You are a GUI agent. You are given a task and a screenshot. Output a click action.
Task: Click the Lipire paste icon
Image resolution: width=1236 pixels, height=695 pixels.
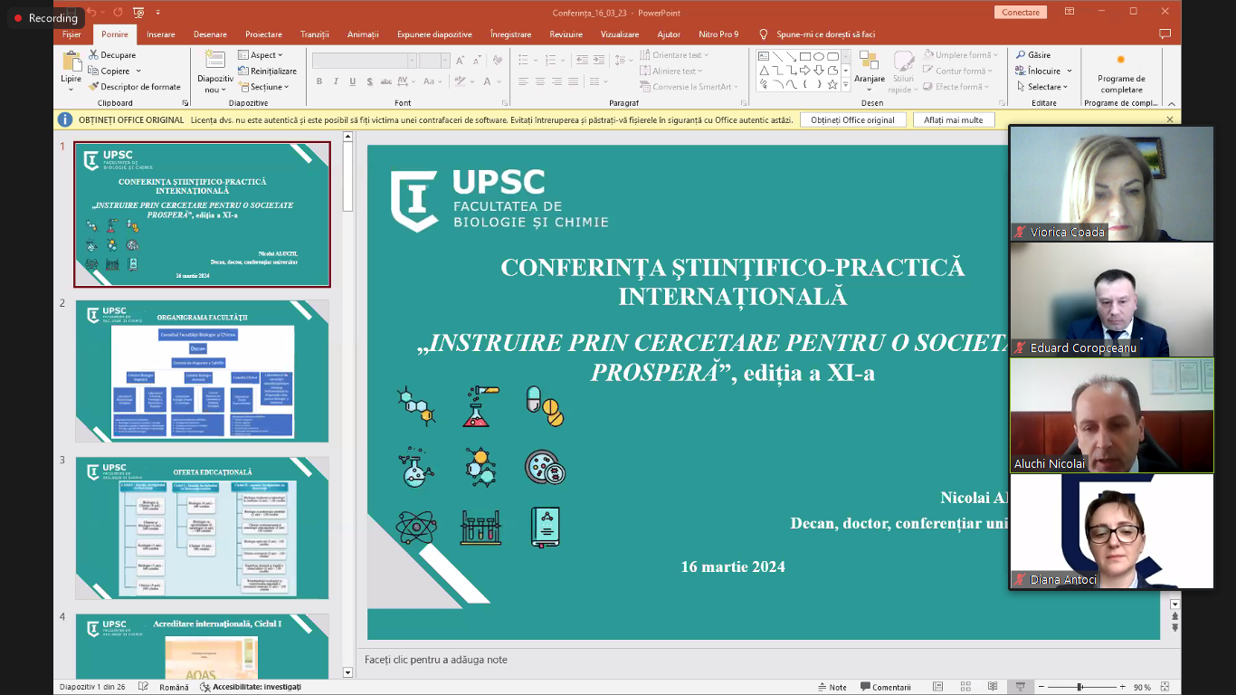71,62
